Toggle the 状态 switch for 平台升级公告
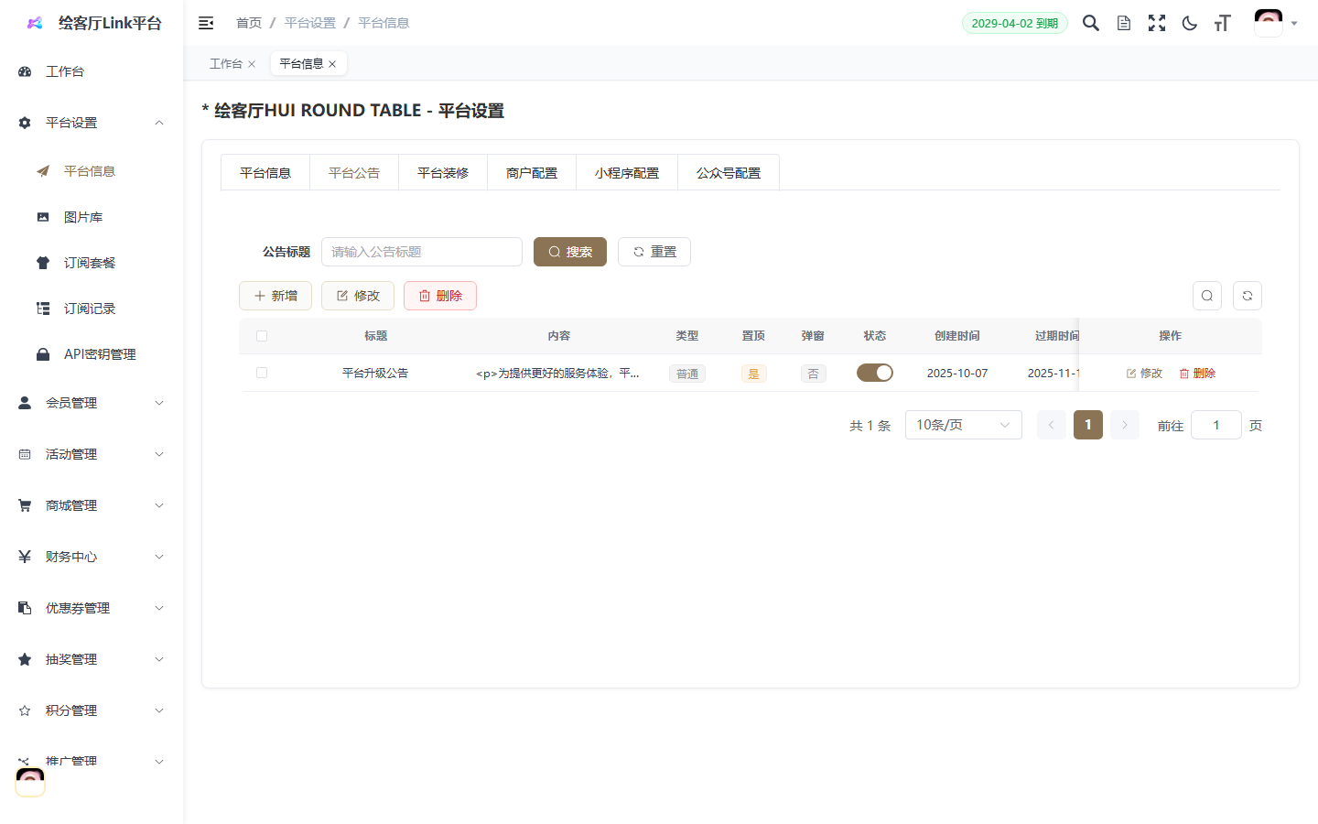Image resolution: width=1318 pixels, height=824 pixels. pos(875,373)
